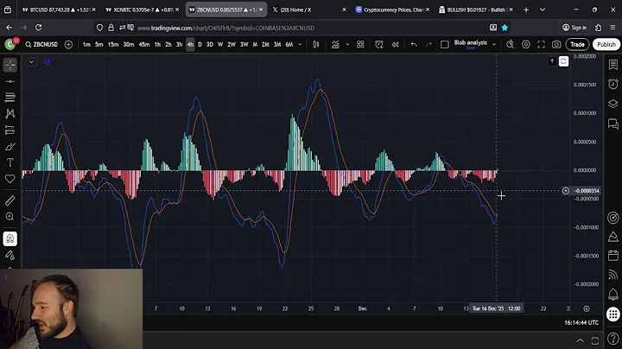Open the indicators menu
622x349 pixels.
pyautogui.click(x=335, y=44)
